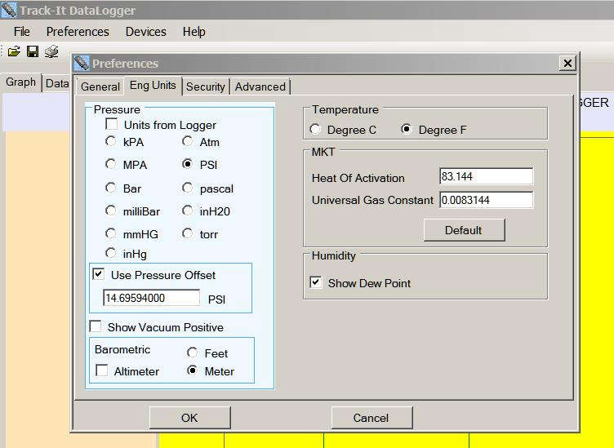Select pascal pressure unit
The width and height of the screenshot is (614, 448).
188,188
